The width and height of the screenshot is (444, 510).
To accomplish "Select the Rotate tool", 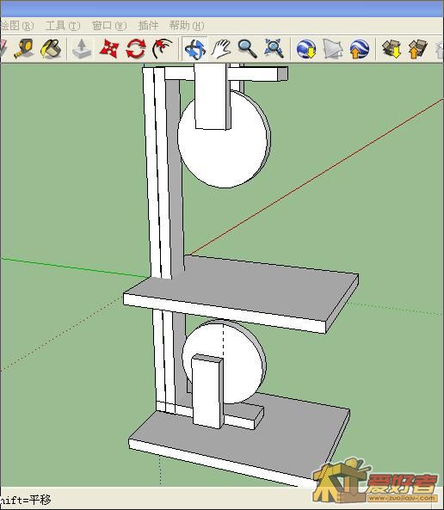I will [x=135, y=49].
